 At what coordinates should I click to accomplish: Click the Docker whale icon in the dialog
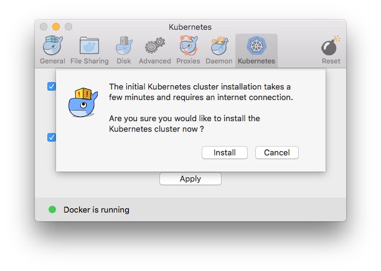coord(83,103)
